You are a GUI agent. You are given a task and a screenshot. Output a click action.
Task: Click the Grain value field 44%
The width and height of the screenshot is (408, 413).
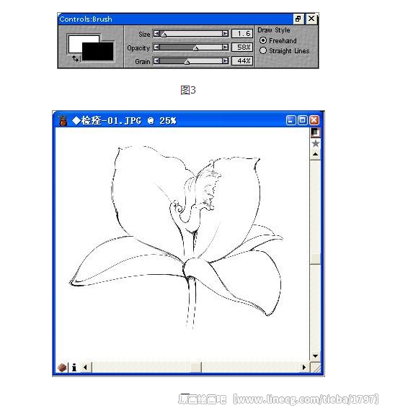point(242,61)
